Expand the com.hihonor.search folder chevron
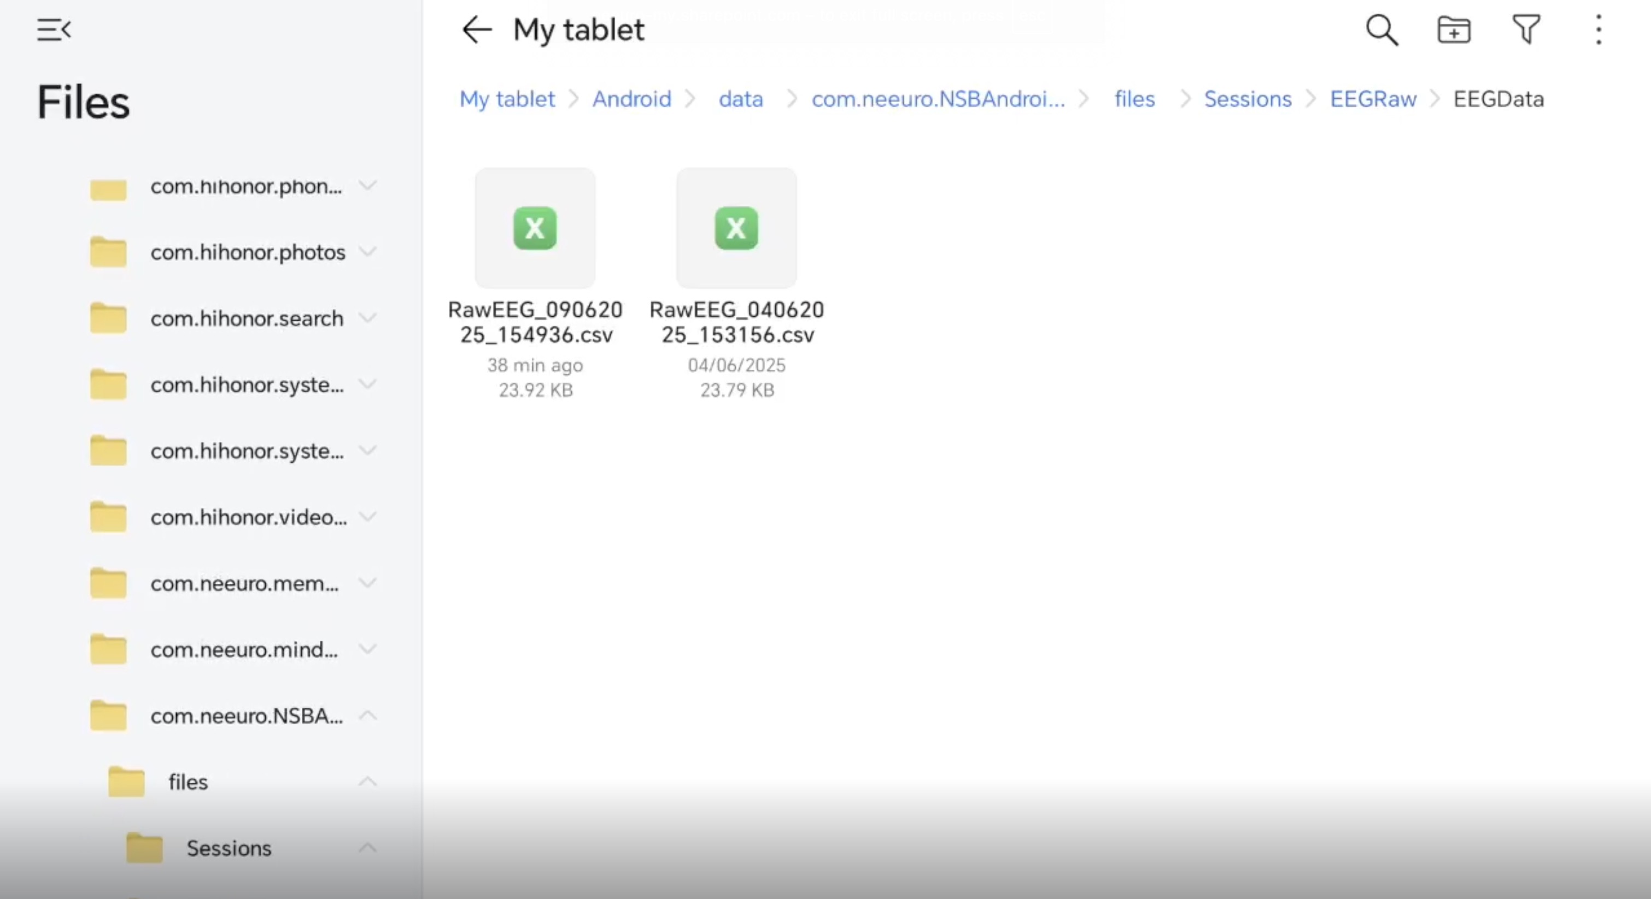 pyautogui.click(x=368, y=318)
